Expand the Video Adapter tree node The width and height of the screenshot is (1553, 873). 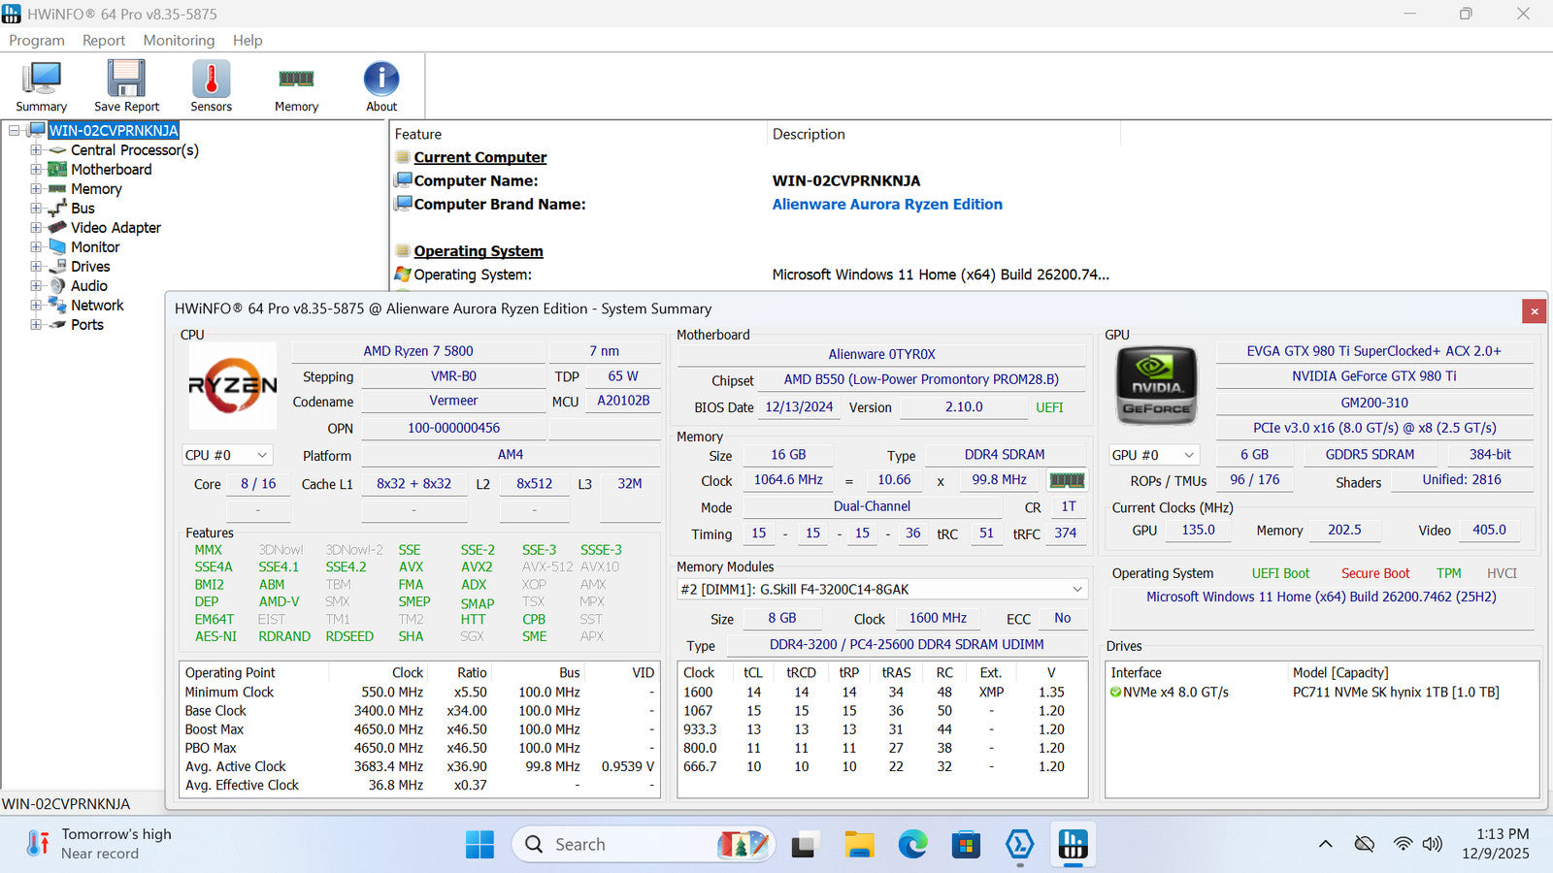(36, 228)
